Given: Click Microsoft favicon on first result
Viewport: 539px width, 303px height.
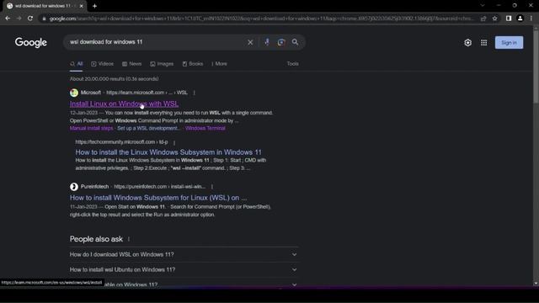Looking at the screenshot, I should pos(74,93).
